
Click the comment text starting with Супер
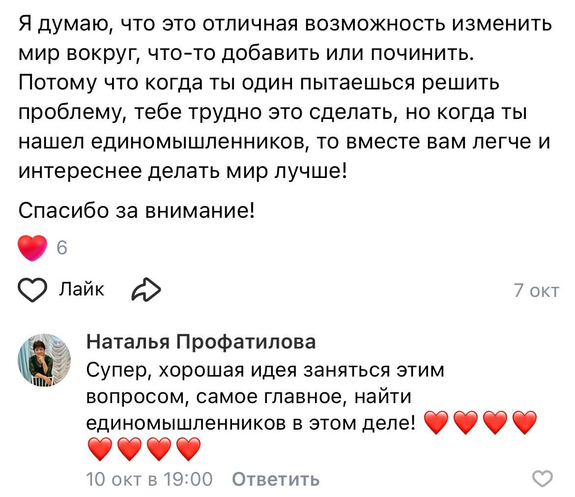265,370
